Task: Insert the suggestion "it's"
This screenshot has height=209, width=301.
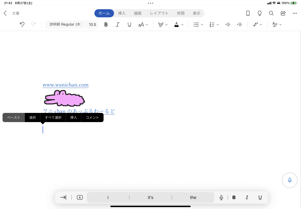Action: pos(150,197)
